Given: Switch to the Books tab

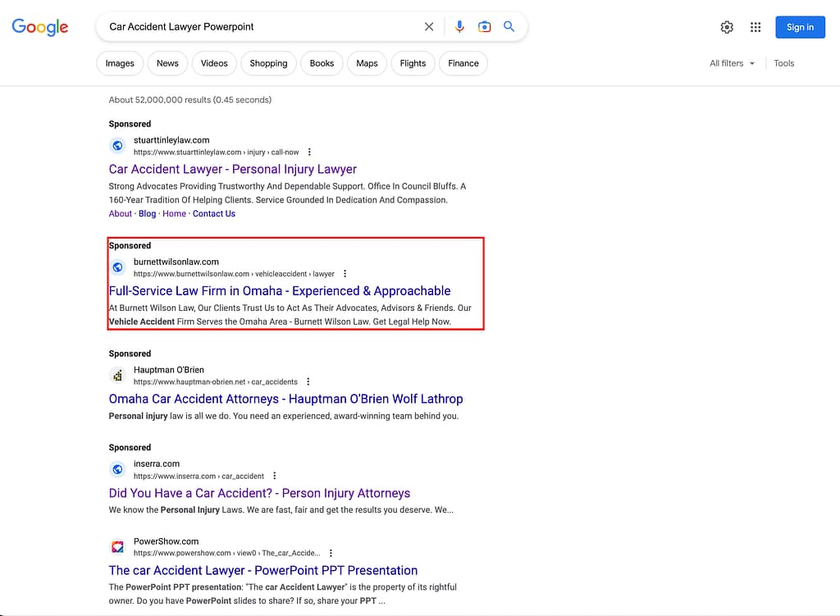Looking at the screenshot, I should [x=322, y=63].
